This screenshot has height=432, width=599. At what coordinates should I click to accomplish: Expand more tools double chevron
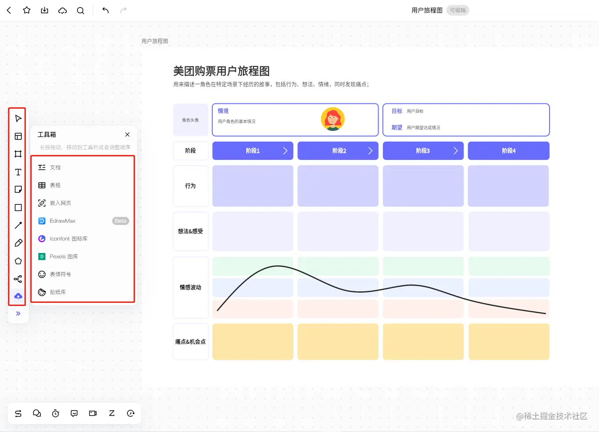pyautogui.click(x=18, y=314)
